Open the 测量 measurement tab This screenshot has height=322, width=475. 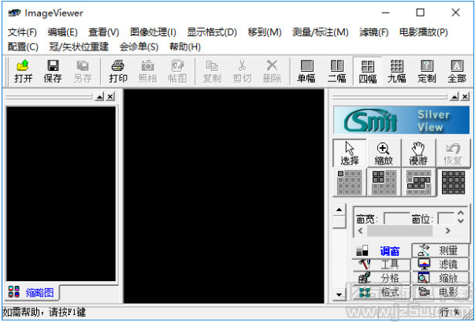click(x=440, y=250)
